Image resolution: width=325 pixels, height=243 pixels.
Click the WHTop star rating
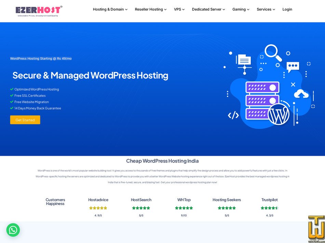[x=184, y=208]
